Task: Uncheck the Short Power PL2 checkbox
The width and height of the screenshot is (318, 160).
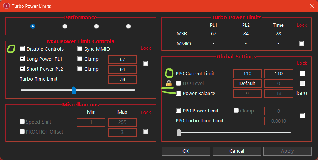Action: (22, 69)
